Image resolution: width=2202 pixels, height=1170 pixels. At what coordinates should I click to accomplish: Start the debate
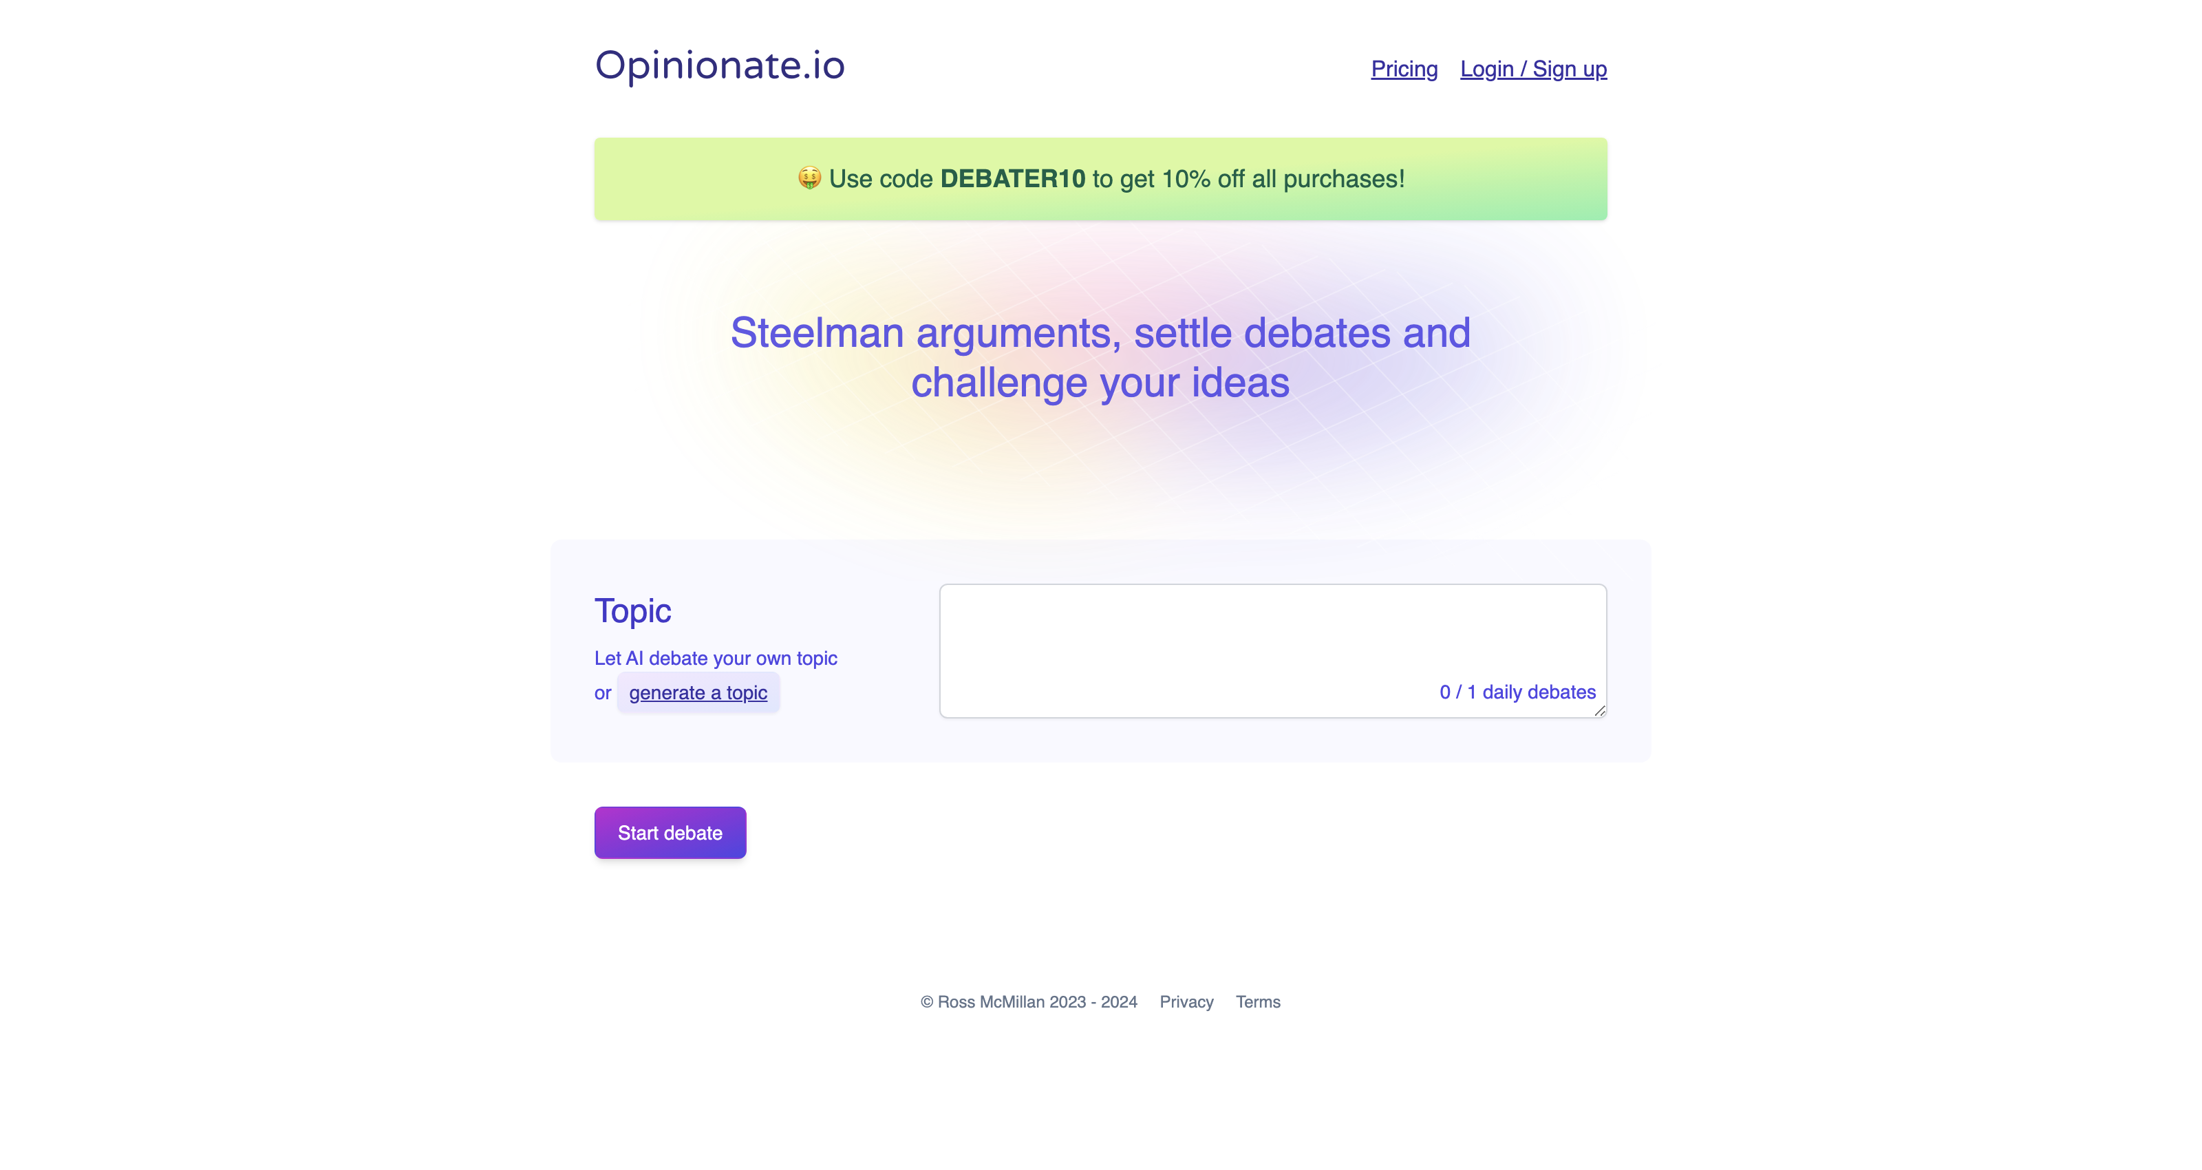[670, 833]
